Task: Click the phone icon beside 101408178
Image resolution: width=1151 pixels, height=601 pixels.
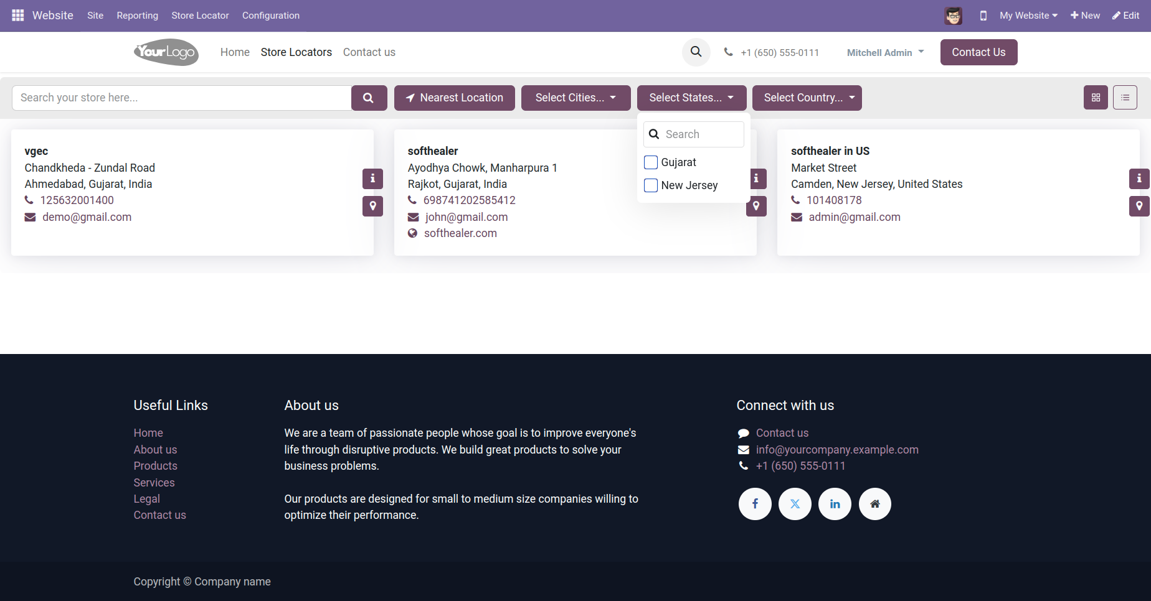Action: click(795, 200)
